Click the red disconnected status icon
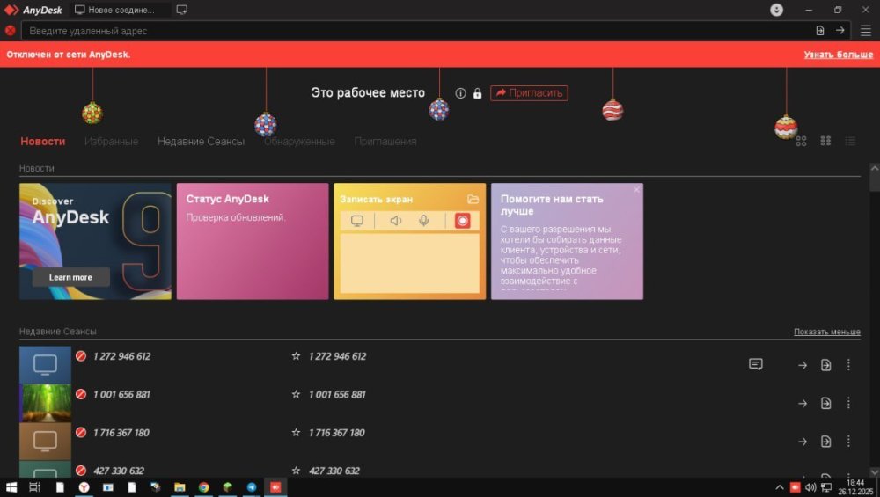 click(x=10, y=30)
